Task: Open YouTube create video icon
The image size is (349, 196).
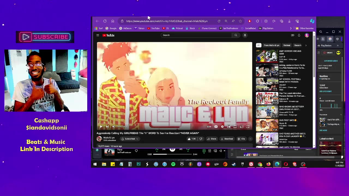Action: click(293, 35)
